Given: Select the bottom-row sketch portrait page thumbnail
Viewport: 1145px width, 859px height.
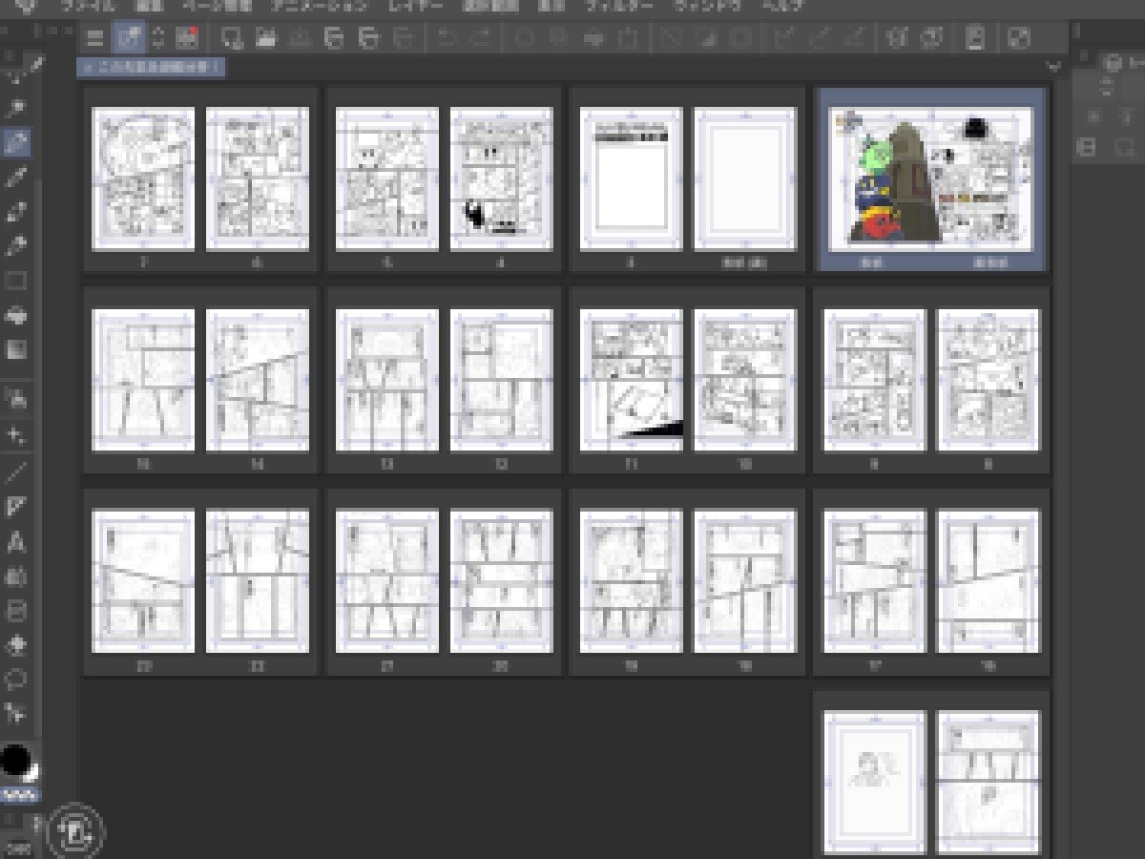Looking at the screenshot, I should coord(875,783).
